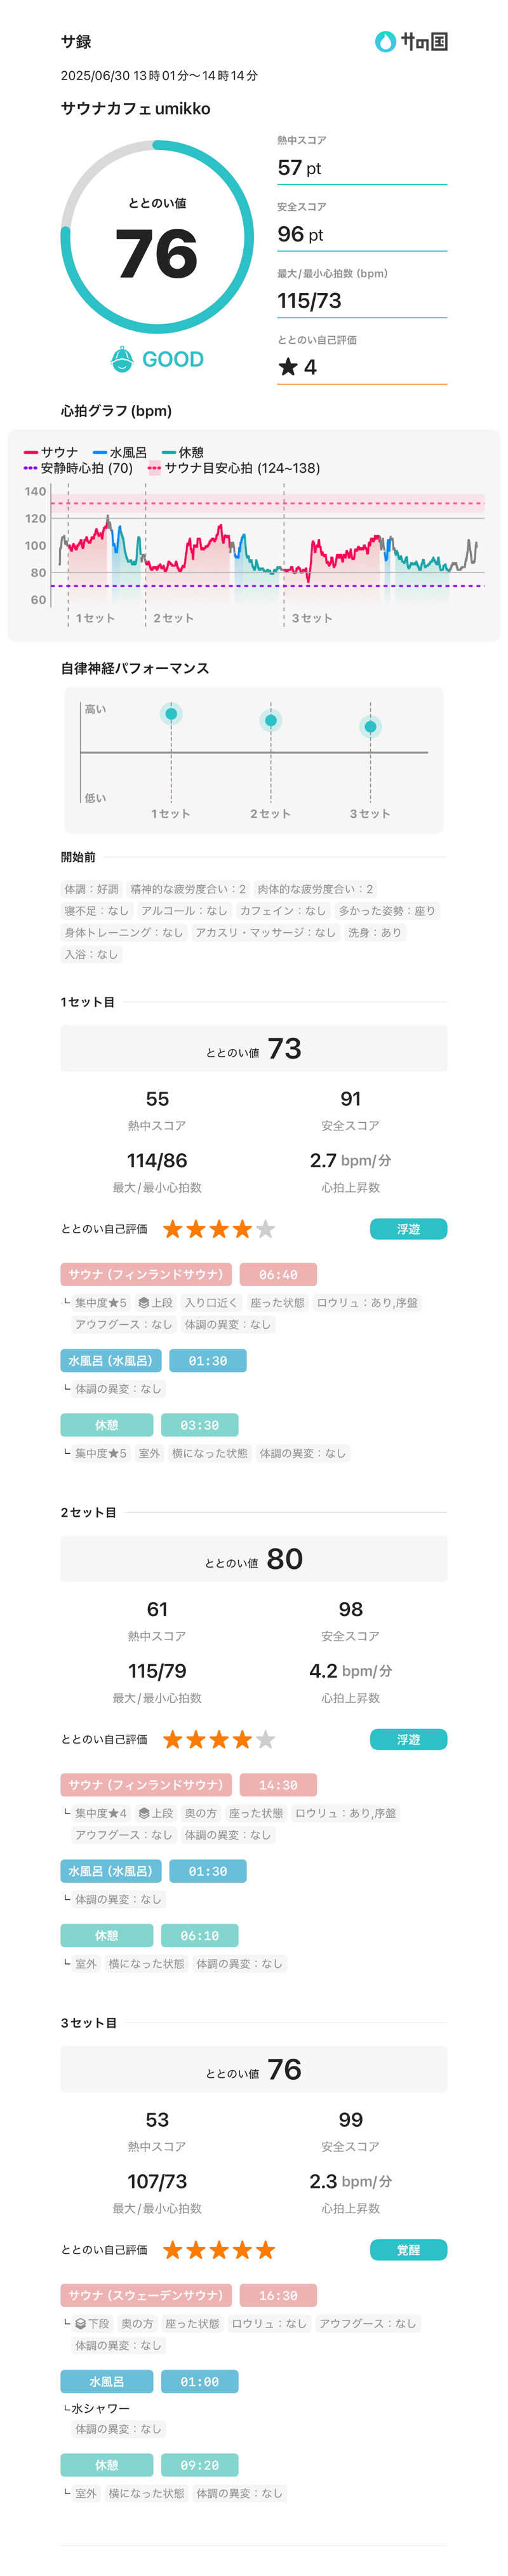Image resolution: width=508 pixels, height=2576 pixels.
Task: Click the 覚醒 tag in 3セット目
Action: coord(408,2250)
